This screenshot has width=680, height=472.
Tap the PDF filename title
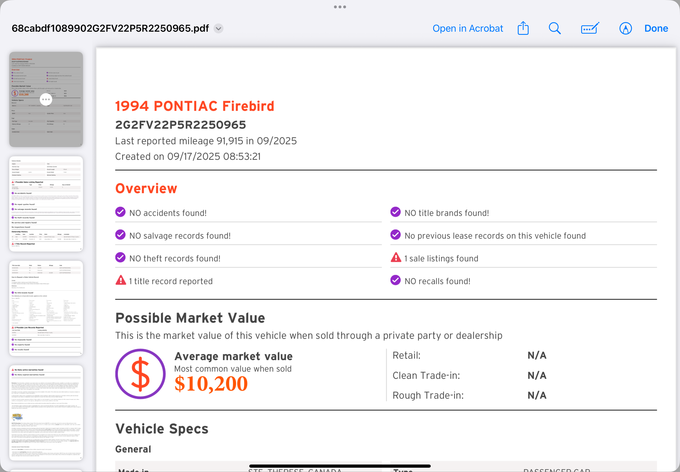tap(110, 28)
